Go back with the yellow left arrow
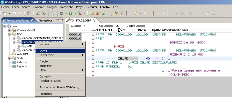 tap(136, 13)
